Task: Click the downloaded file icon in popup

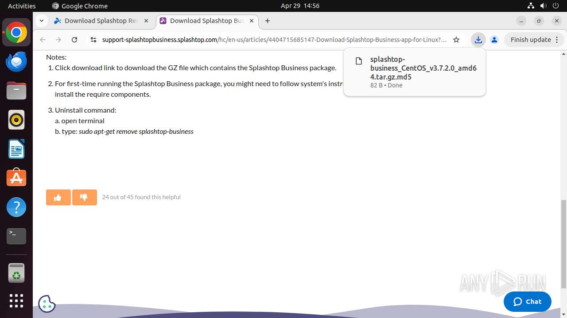Action: (x=359, y=61)
